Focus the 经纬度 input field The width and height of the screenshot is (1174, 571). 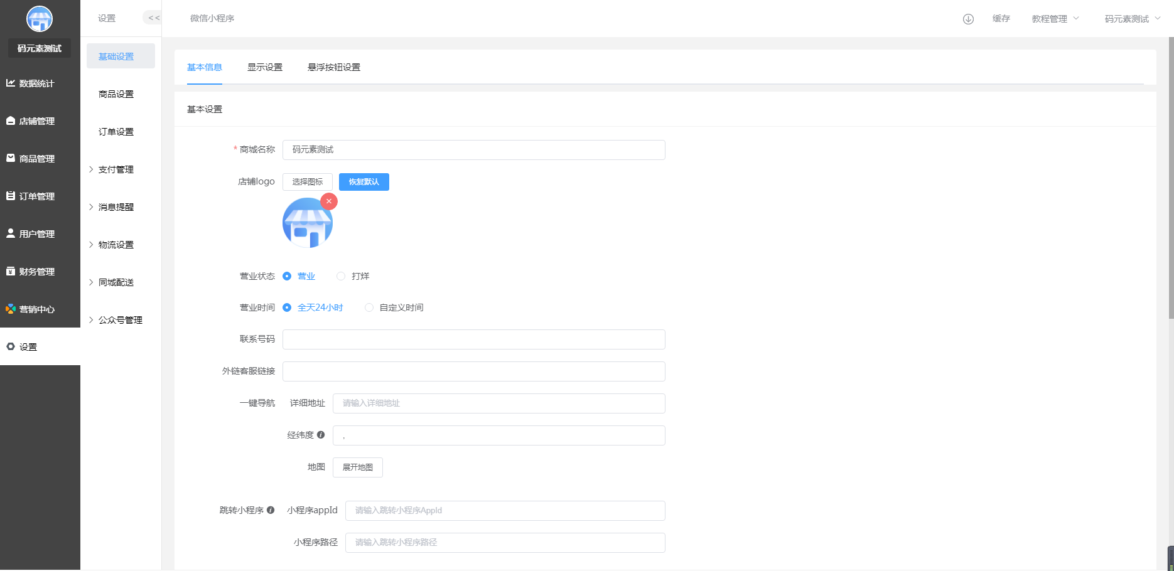tap(499, 435)
